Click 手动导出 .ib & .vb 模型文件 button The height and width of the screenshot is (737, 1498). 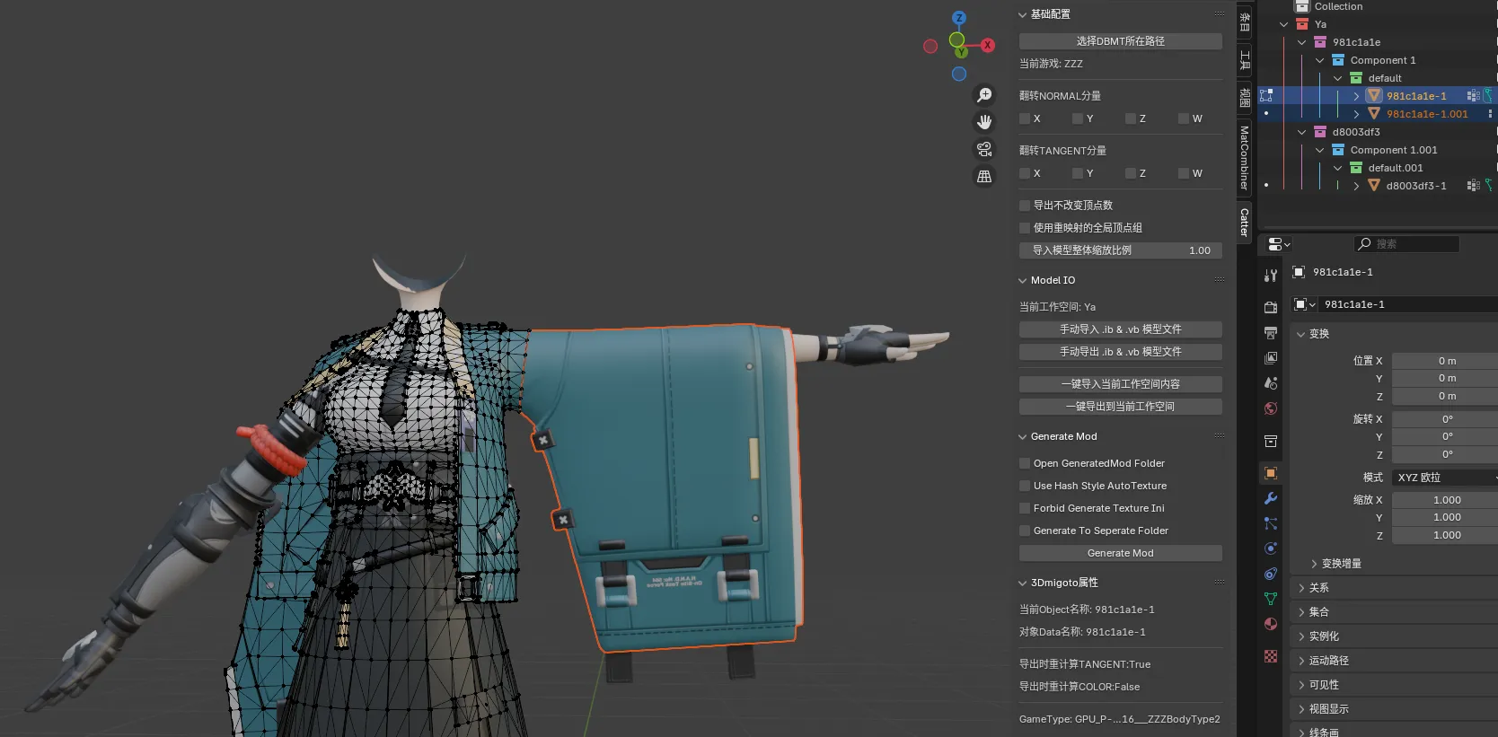point(1120,352)
